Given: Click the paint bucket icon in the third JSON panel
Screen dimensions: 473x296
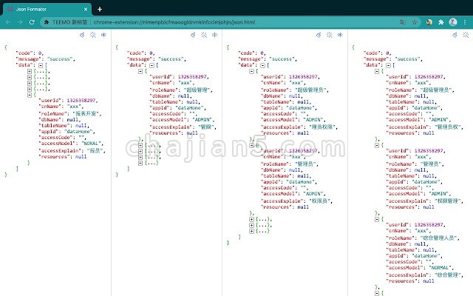Looking at the screenshot, I should [x=319, y=35].
